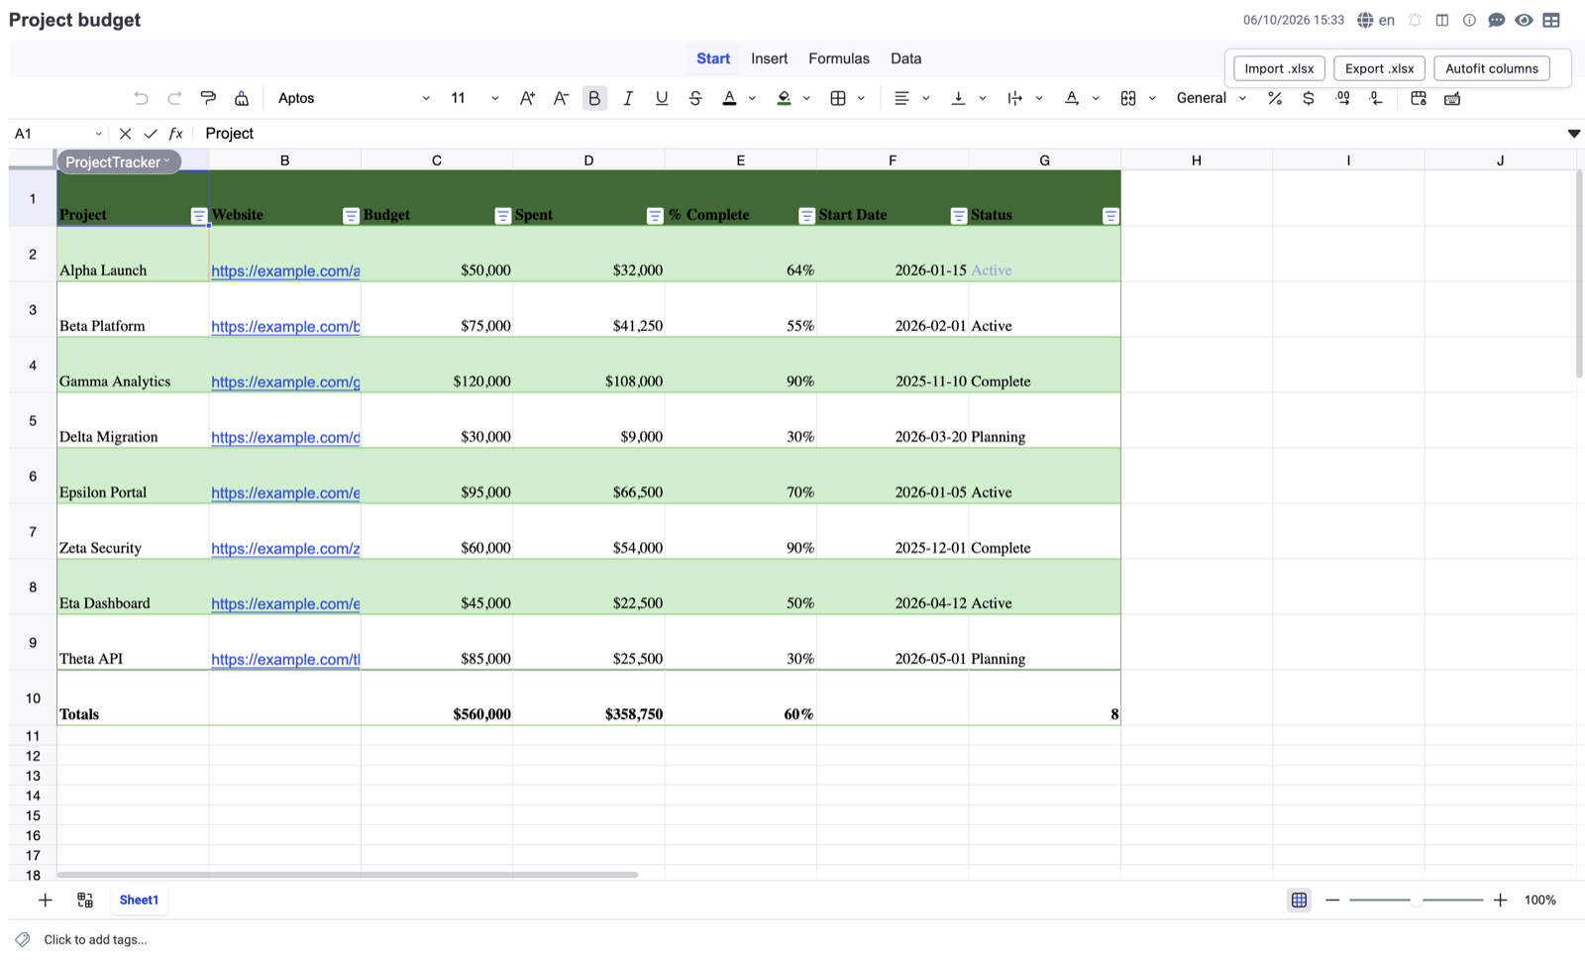Viewport: 1585px width, 961px height.
Task: Click the horizontal align icon
Action: tap(901, 98)
